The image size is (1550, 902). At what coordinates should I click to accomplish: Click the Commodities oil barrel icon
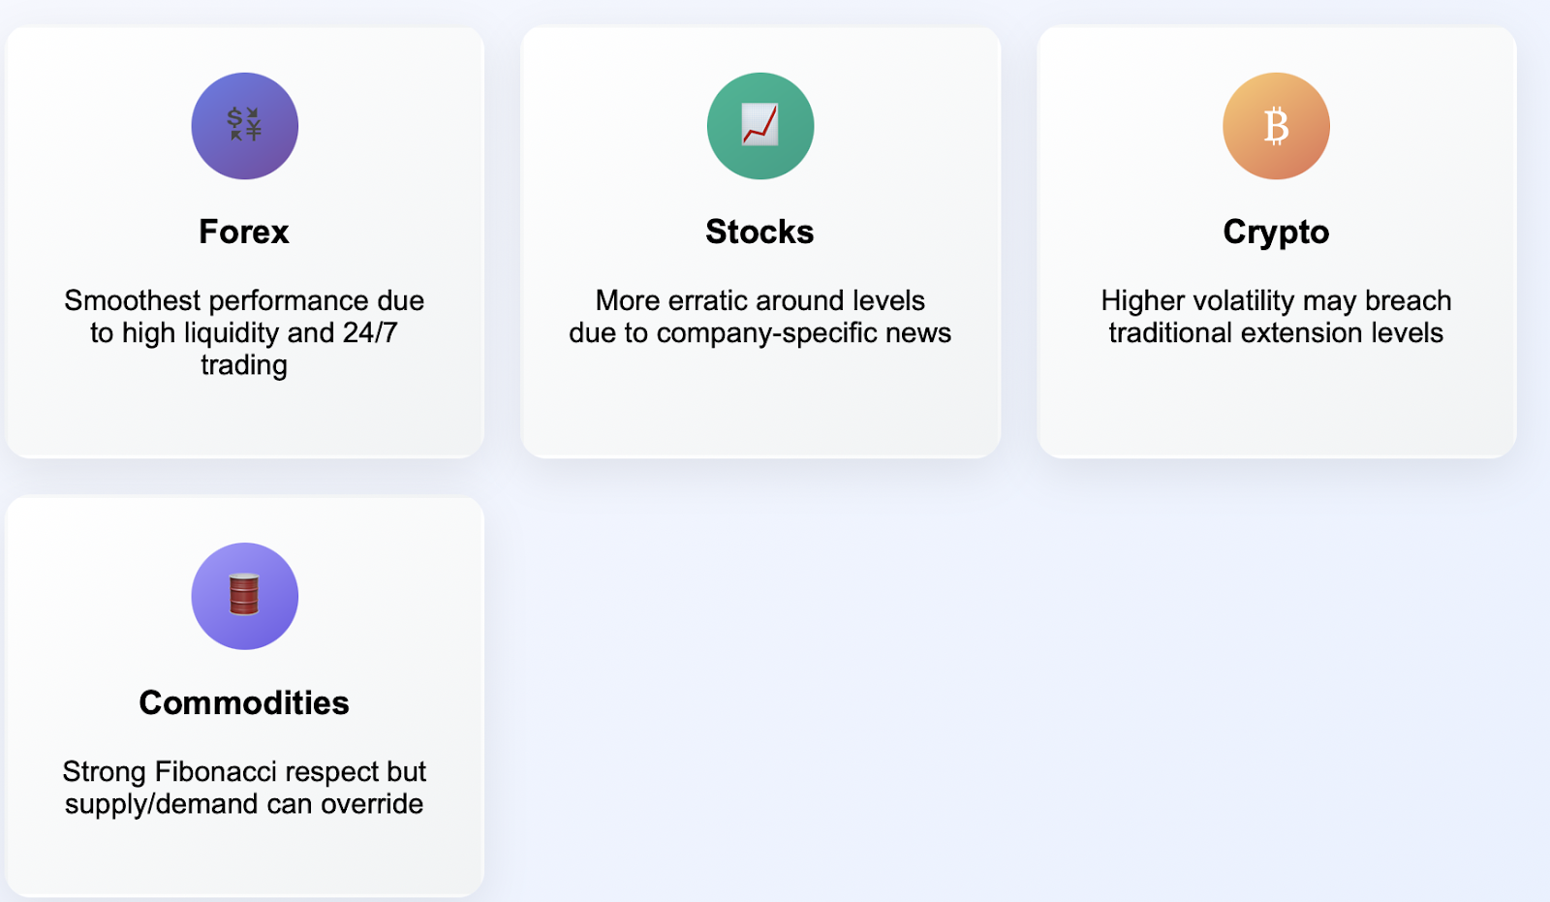click(x=244, y=595)
